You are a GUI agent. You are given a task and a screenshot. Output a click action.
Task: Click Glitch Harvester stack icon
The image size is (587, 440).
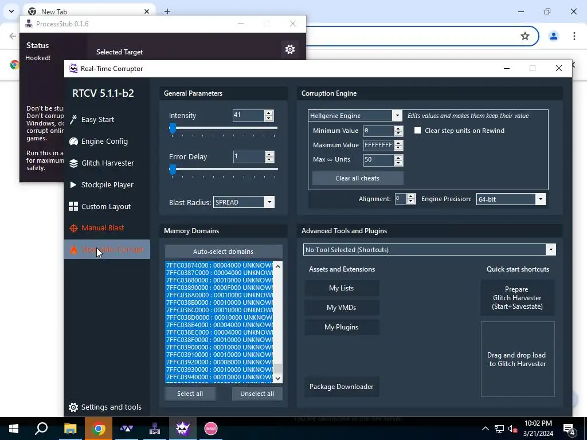click(x=73, y=163)
